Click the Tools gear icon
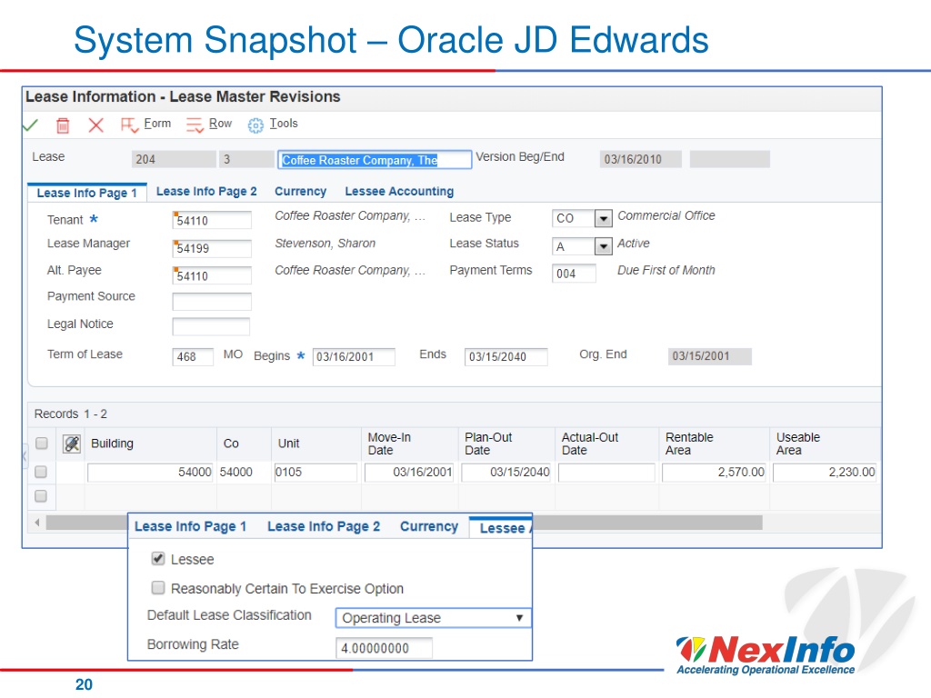Screen dimensions: 931x698 pyautogui.click(x=255, y=125)
